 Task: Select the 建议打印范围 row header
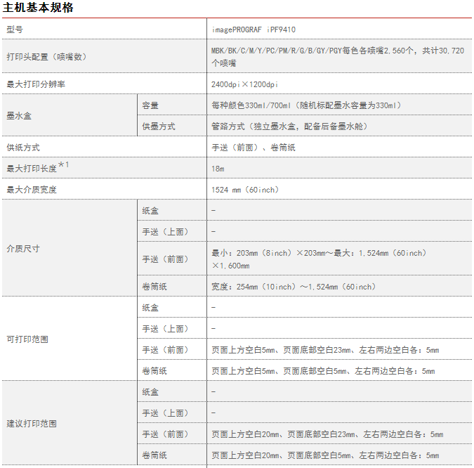click(32, 424)
